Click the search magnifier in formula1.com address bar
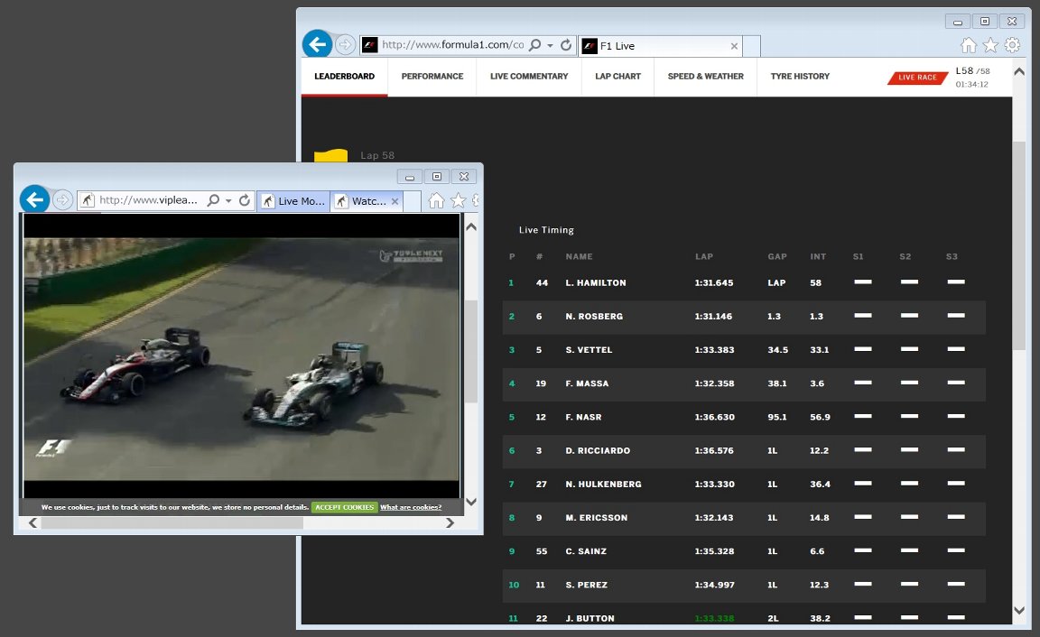The height and width of the screenshot is (637, 1040). [x=534, y=45]
